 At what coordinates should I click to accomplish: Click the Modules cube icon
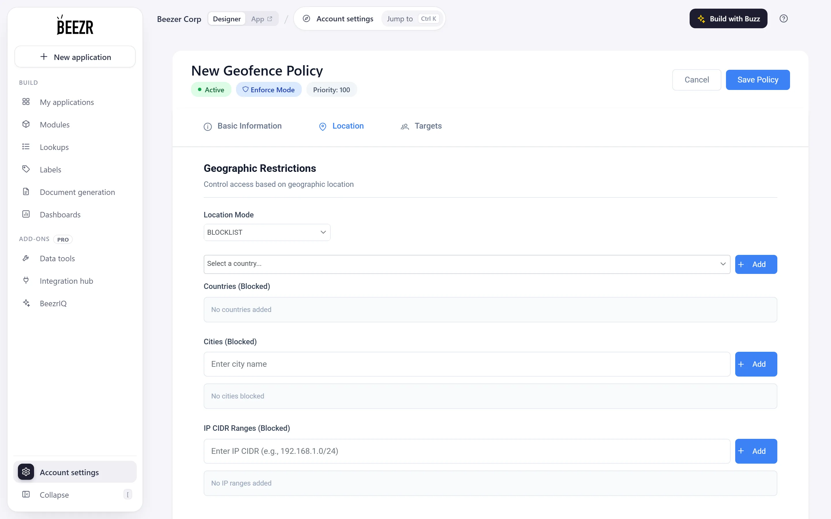click(x=26, y=124)
